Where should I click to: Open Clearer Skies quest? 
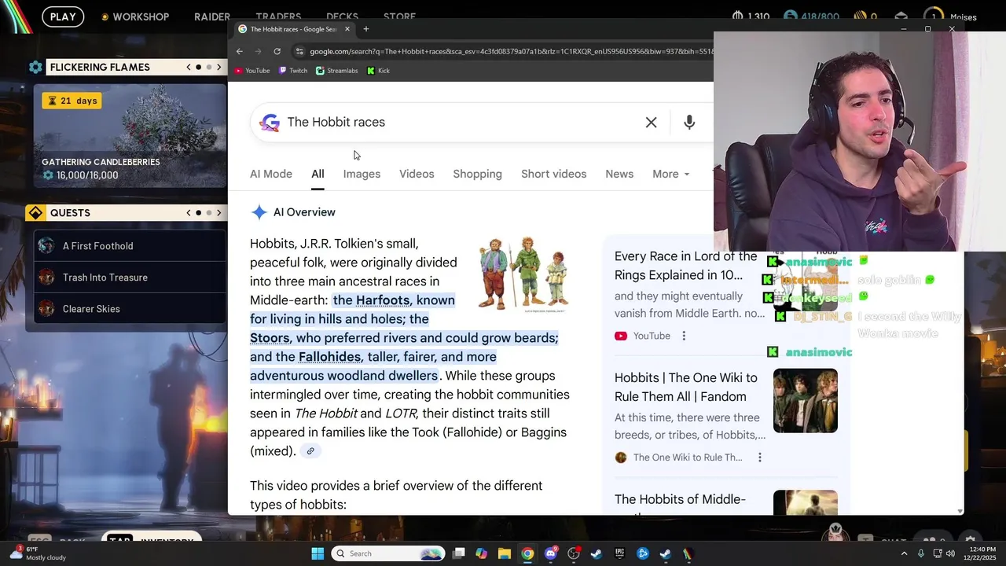pos(130,309)
